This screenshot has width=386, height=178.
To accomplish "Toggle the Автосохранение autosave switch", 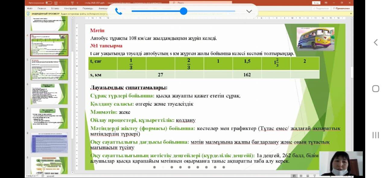I will pyautogui.click(x=49, y=3).
